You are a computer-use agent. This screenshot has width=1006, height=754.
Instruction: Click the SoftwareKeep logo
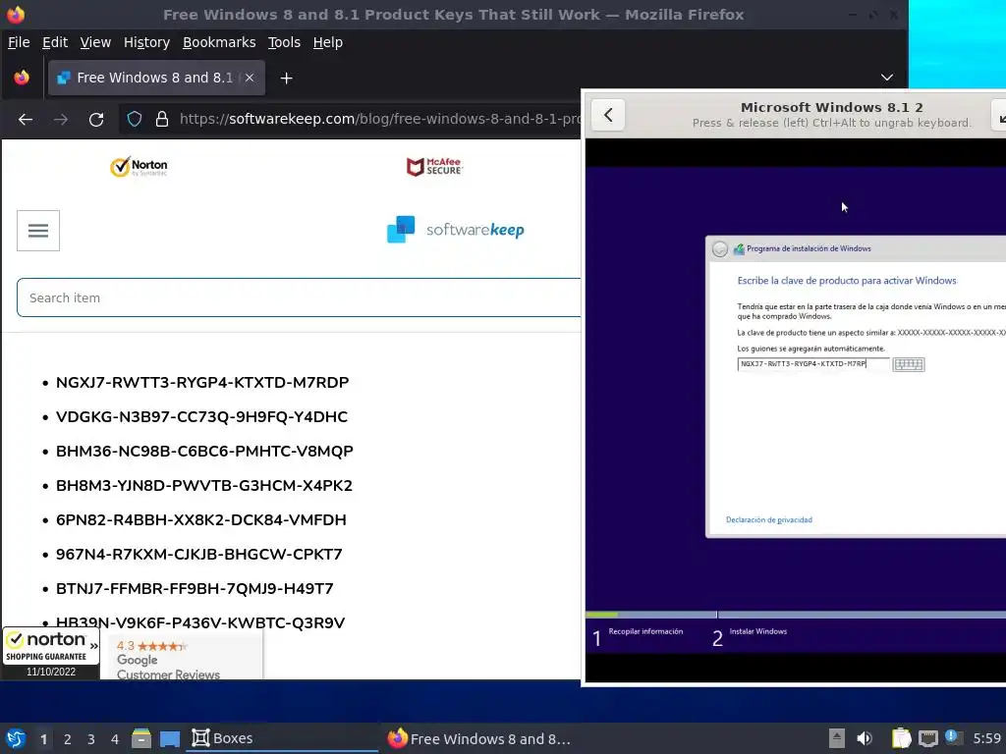(456, 230)
